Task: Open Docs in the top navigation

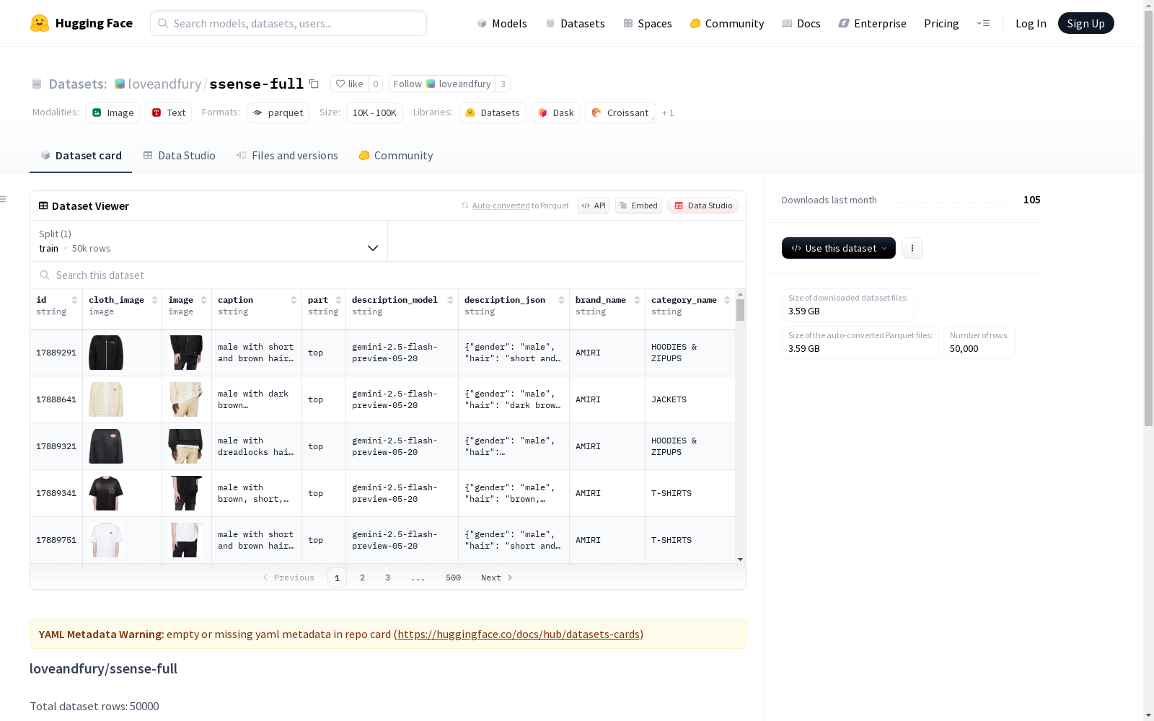Action: tap(801, 23)
